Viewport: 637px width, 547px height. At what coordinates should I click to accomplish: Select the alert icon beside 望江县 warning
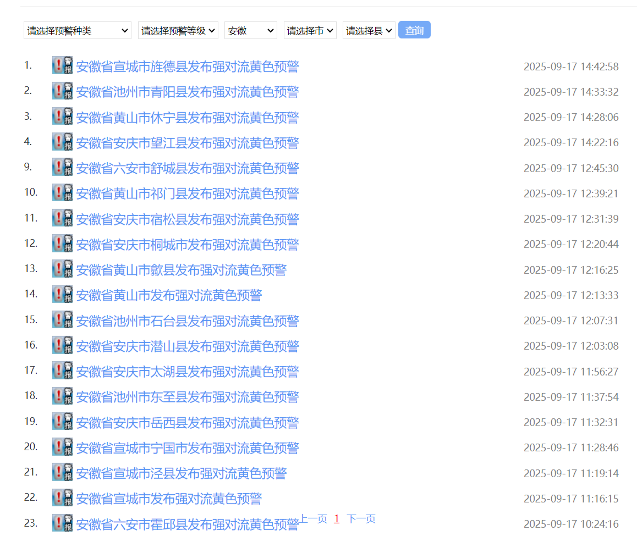[x=62, y=141]
